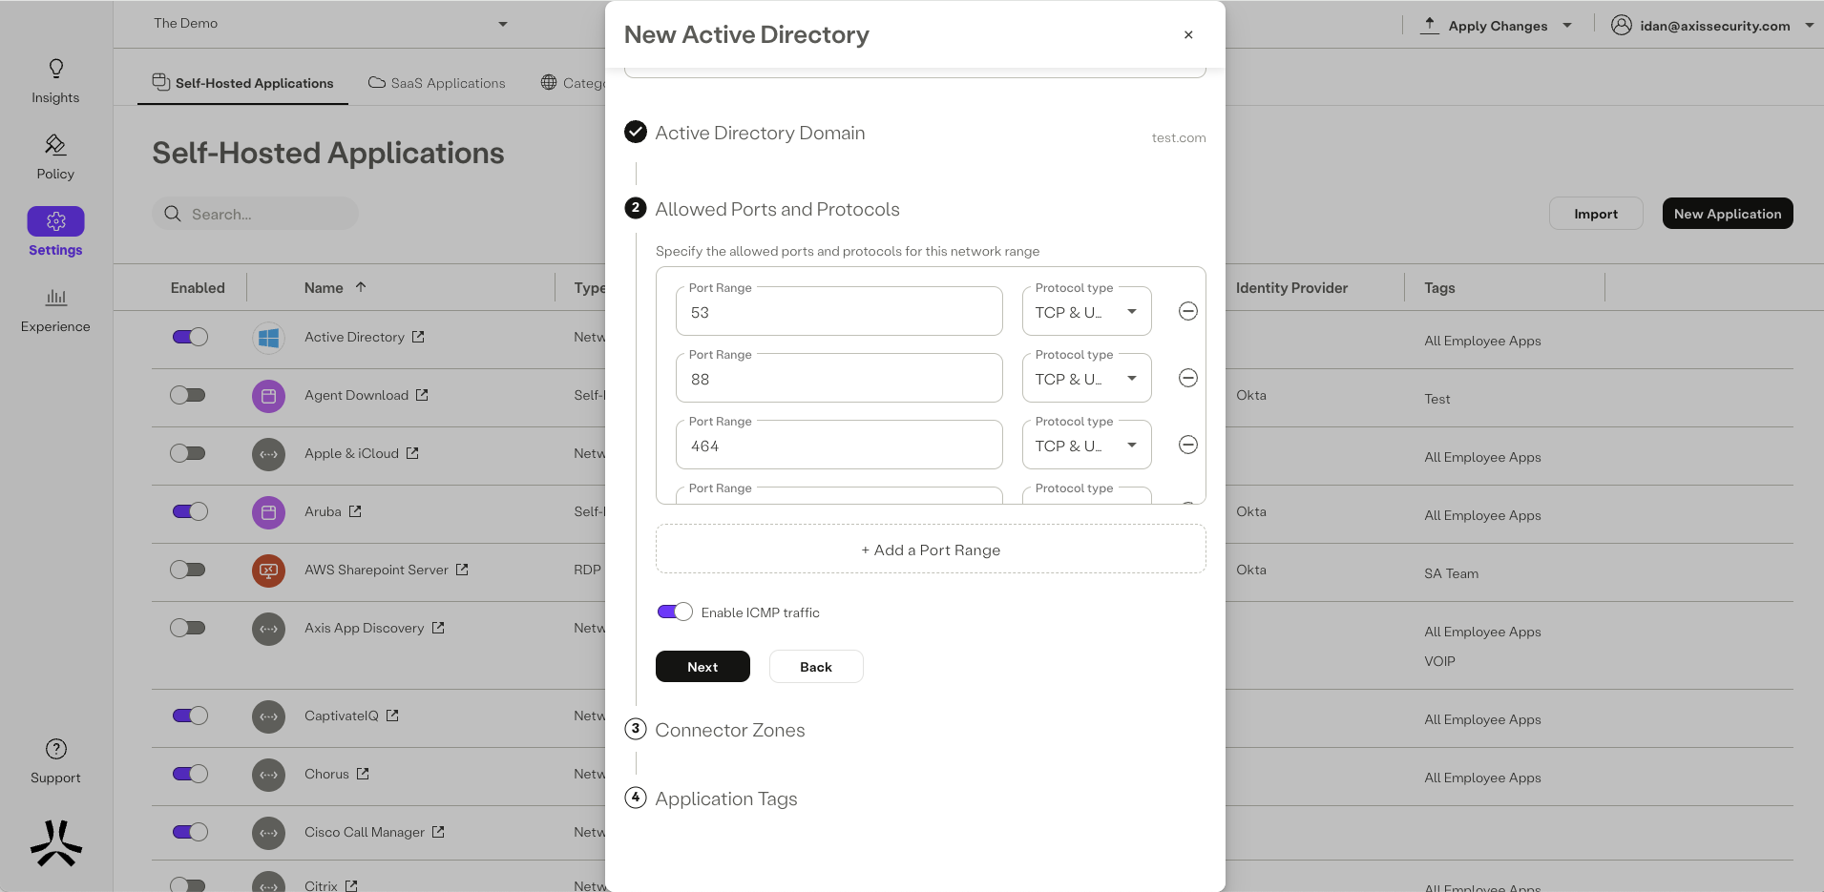Open external link for Agent Download
This screenshot has height=892, width=1824.
tap(422, 395)
